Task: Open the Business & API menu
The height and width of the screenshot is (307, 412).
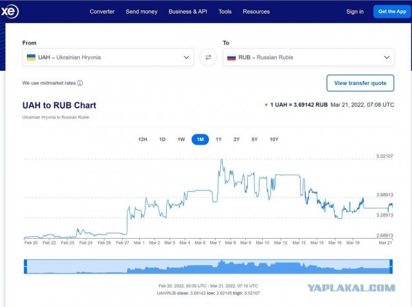Action: [x=188, y=12]
